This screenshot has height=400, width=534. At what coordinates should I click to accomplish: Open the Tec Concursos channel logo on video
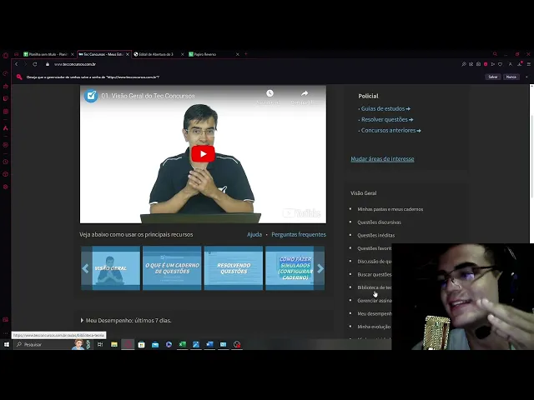91,96
